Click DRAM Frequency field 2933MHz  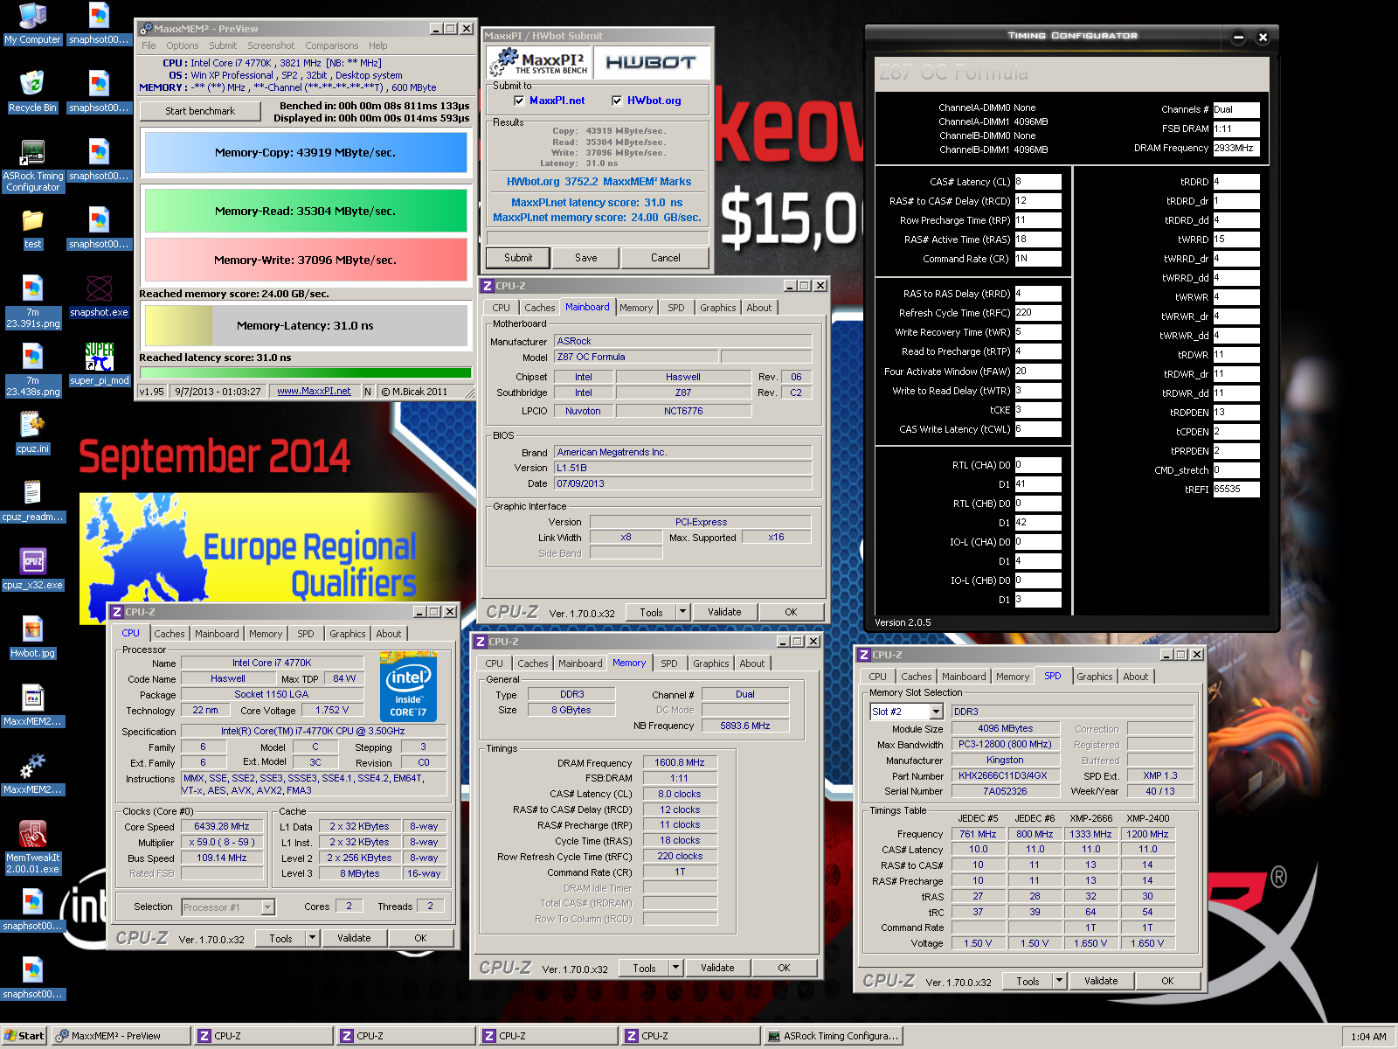[1235, 148]
